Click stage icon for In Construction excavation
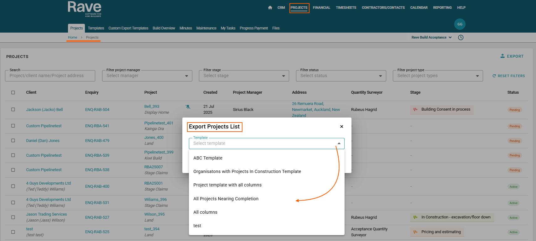Screen dimensions: 536x241 (x=415, y=217)
